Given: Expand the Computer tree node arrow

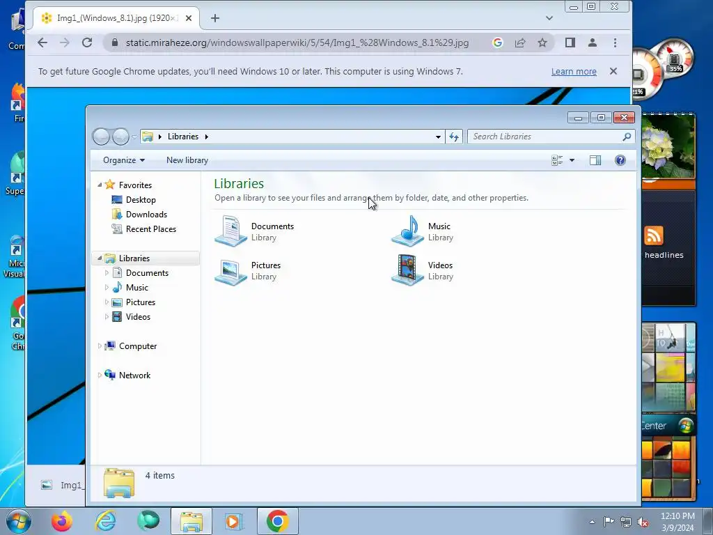Looking at the screenshot, I should 100,346.
